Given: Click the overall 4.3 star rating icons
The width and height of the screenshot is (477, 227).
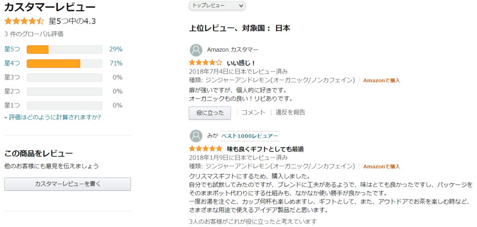Looking at the screenshot, I should 24,21.
